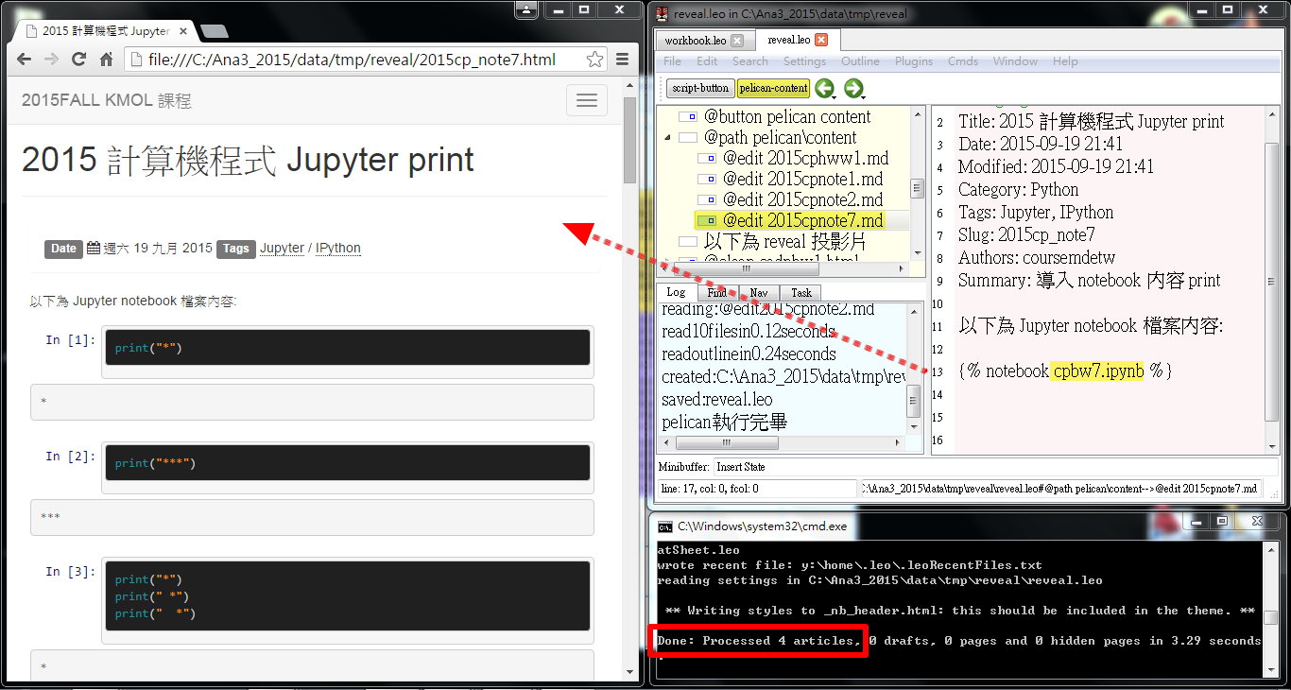The height and width of the screenshot is (690, 1291).
Task: Collapse the @path pelican\content tree node
Action: [667, 138]
